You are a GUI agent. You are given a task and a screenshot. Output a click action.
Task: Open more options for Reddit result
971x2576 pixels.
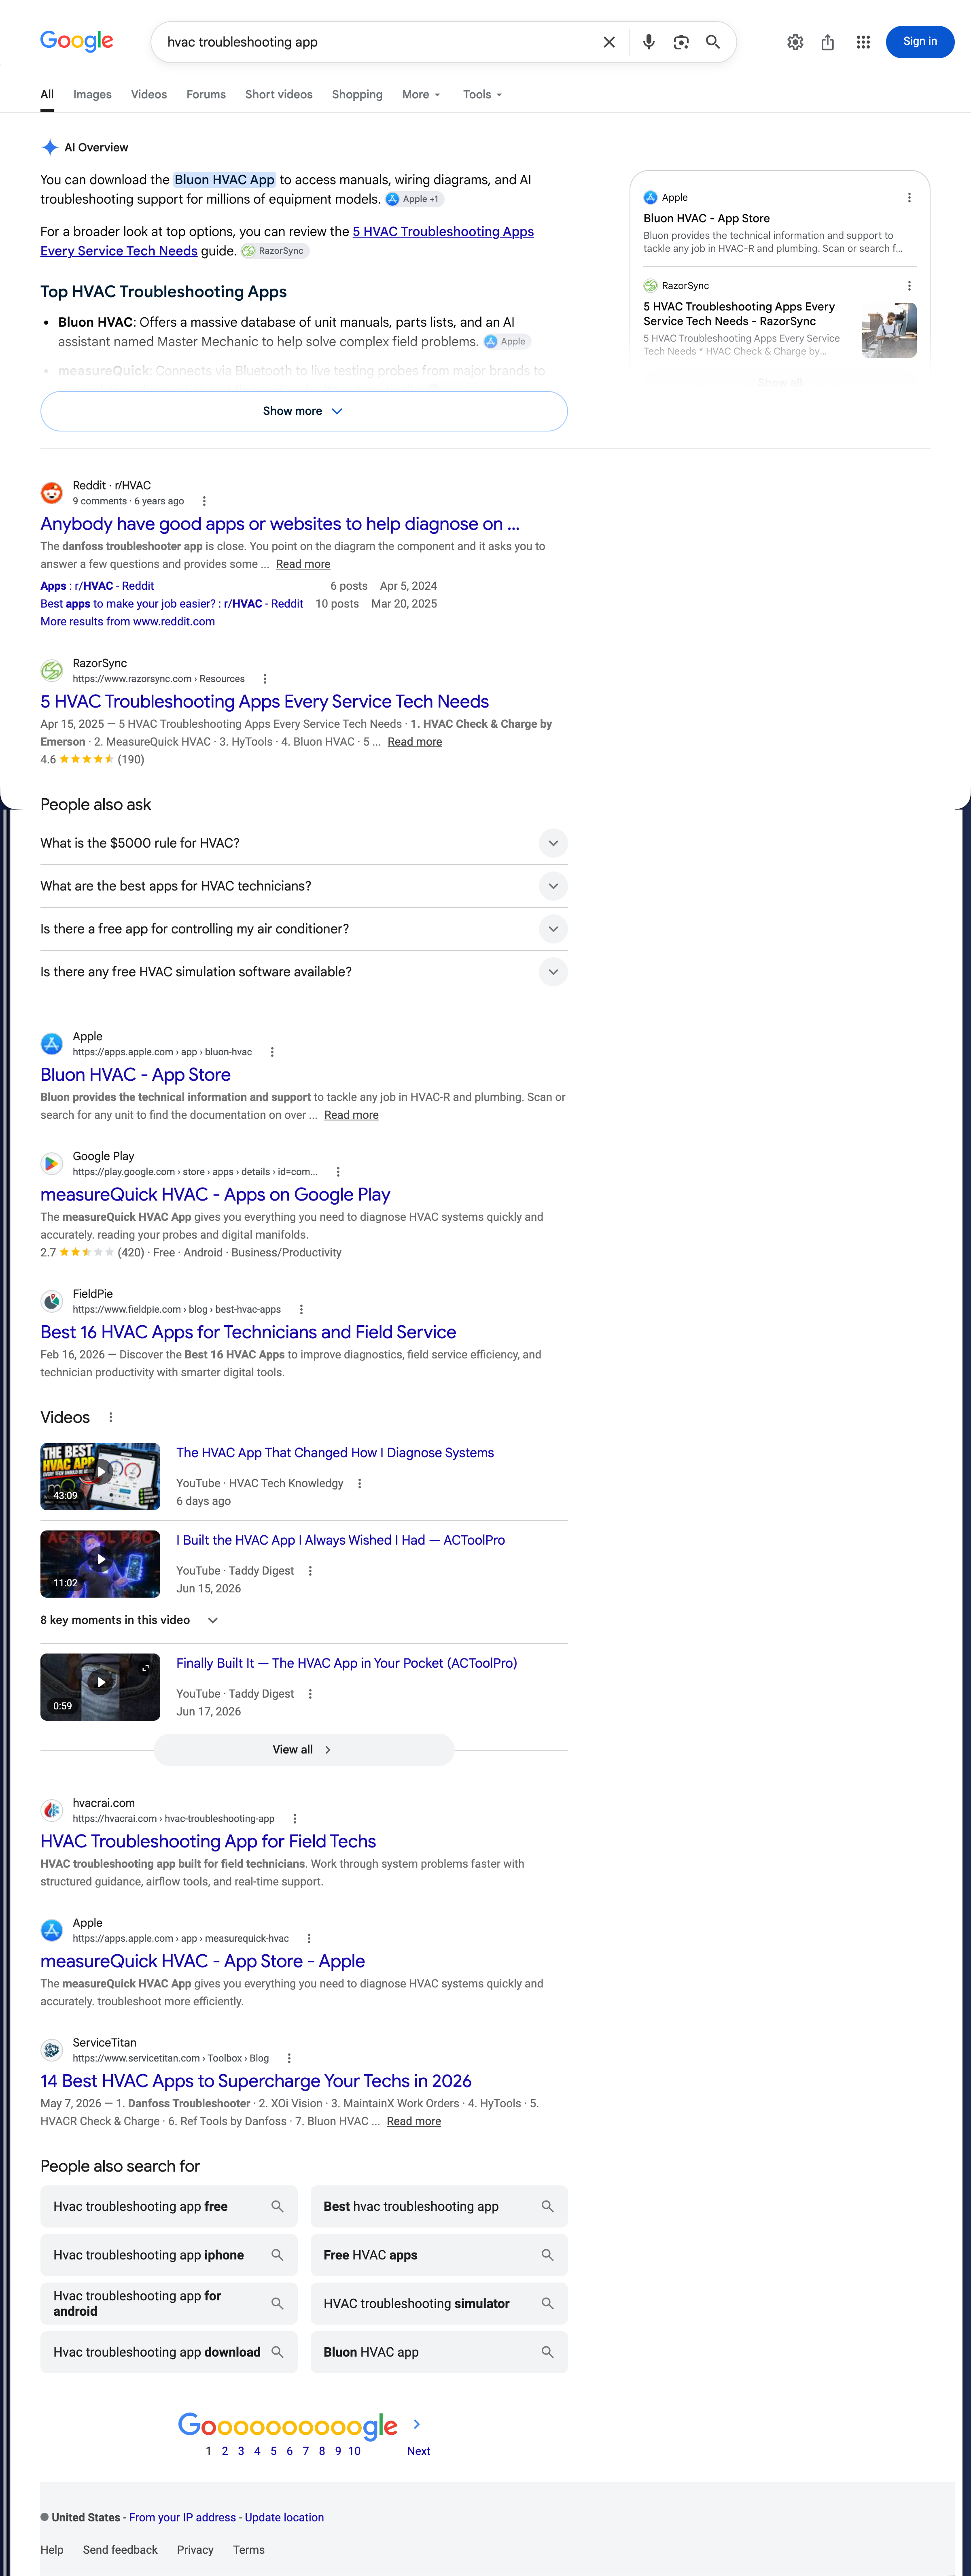(x=204, y=501)
